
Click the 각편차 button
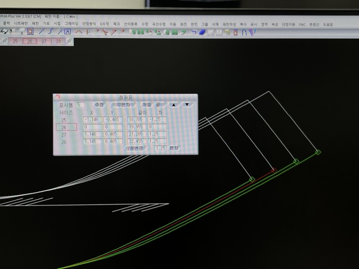pos(123,105)
